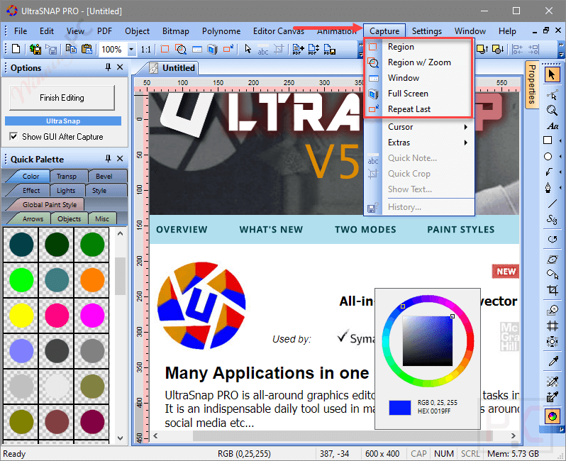Pick the yellow color swatch
This screenshot has height=461, width=566.
pyautogui.click(x=21, y=316)
